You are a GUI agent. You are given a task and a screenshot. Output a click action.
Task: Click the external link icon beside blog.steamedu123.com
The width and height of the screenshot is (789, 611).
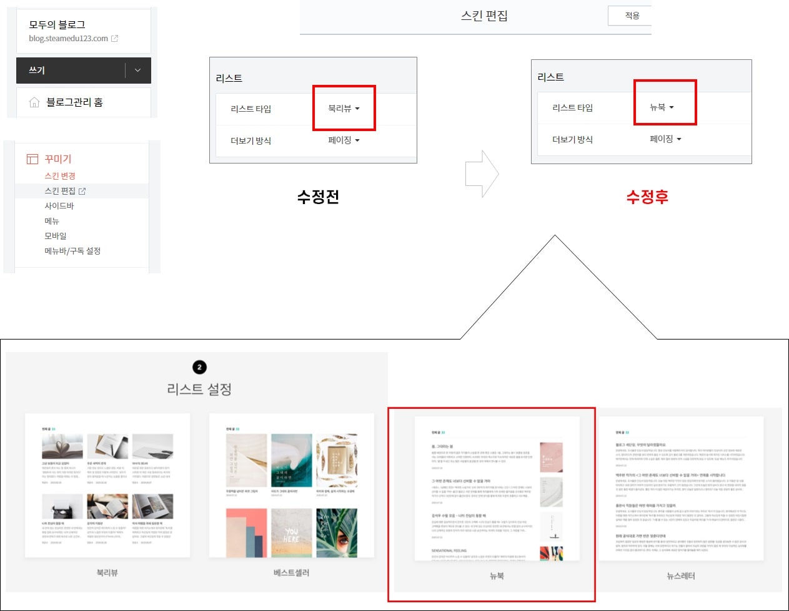(114, 38)
